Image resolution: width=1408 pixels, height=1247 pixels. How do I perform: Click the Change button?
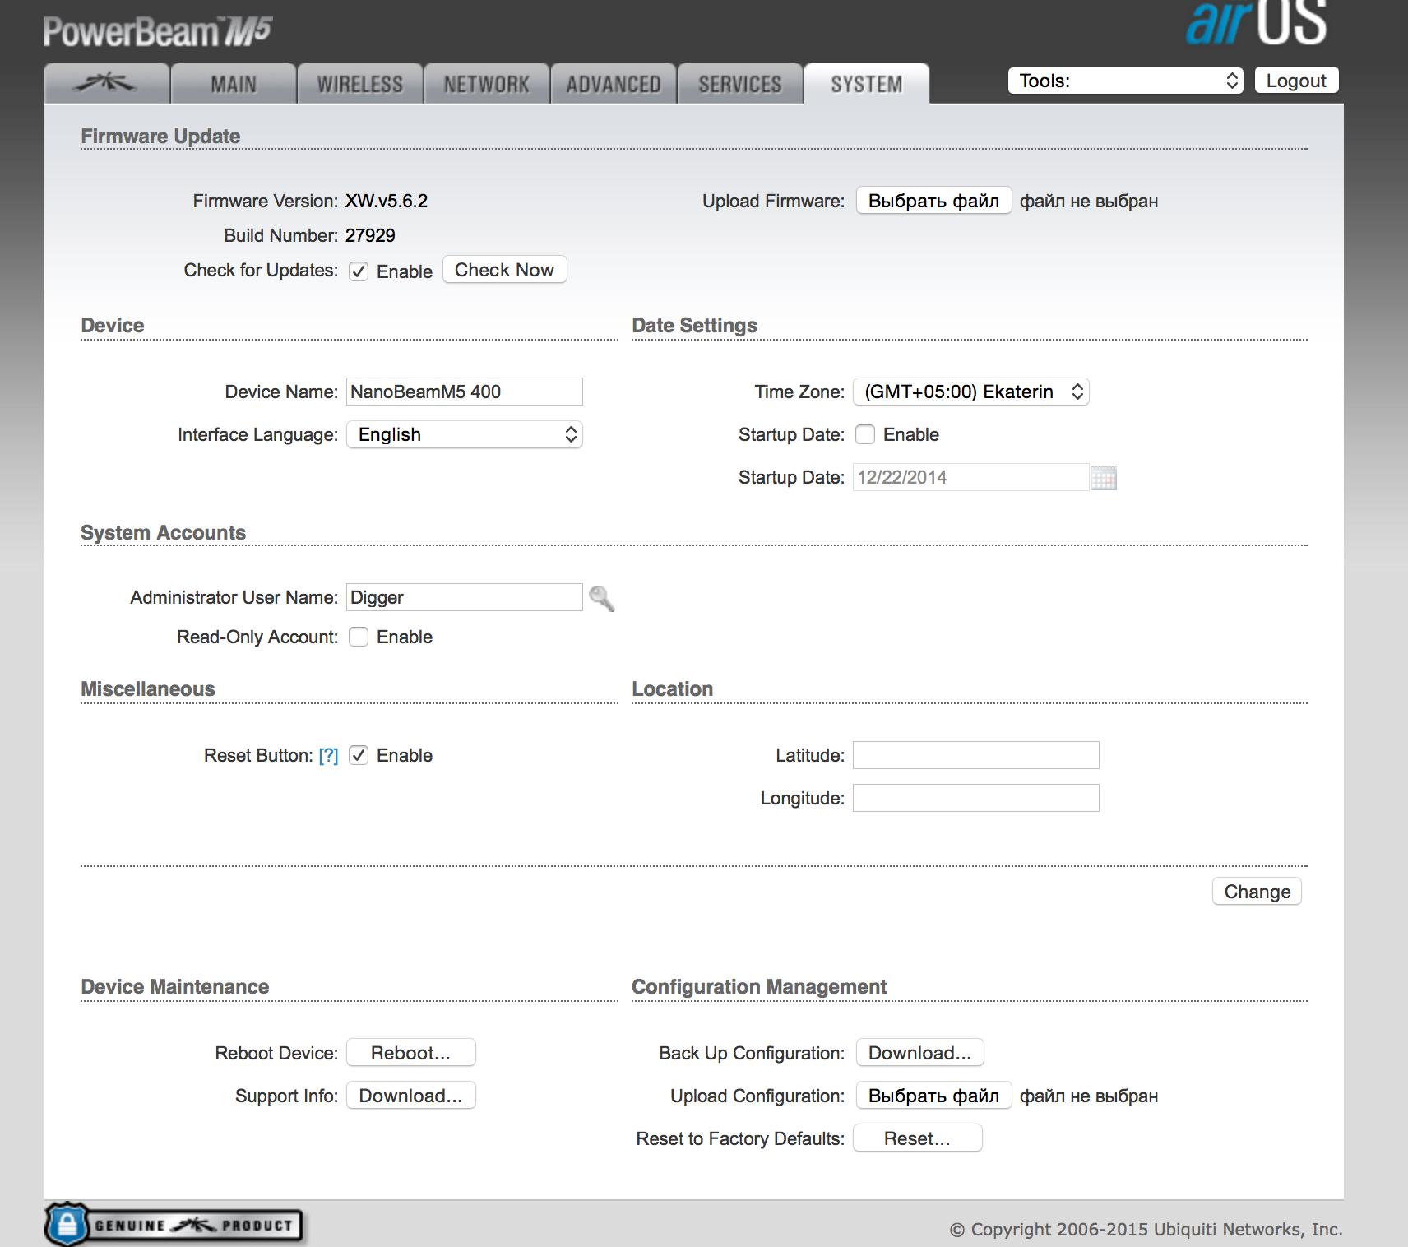(x=1257, y=892)
